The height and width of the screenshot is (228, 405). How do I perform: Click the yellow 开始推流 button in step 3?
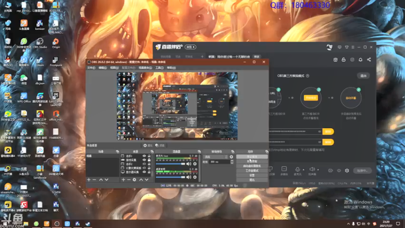pos(311,98)
